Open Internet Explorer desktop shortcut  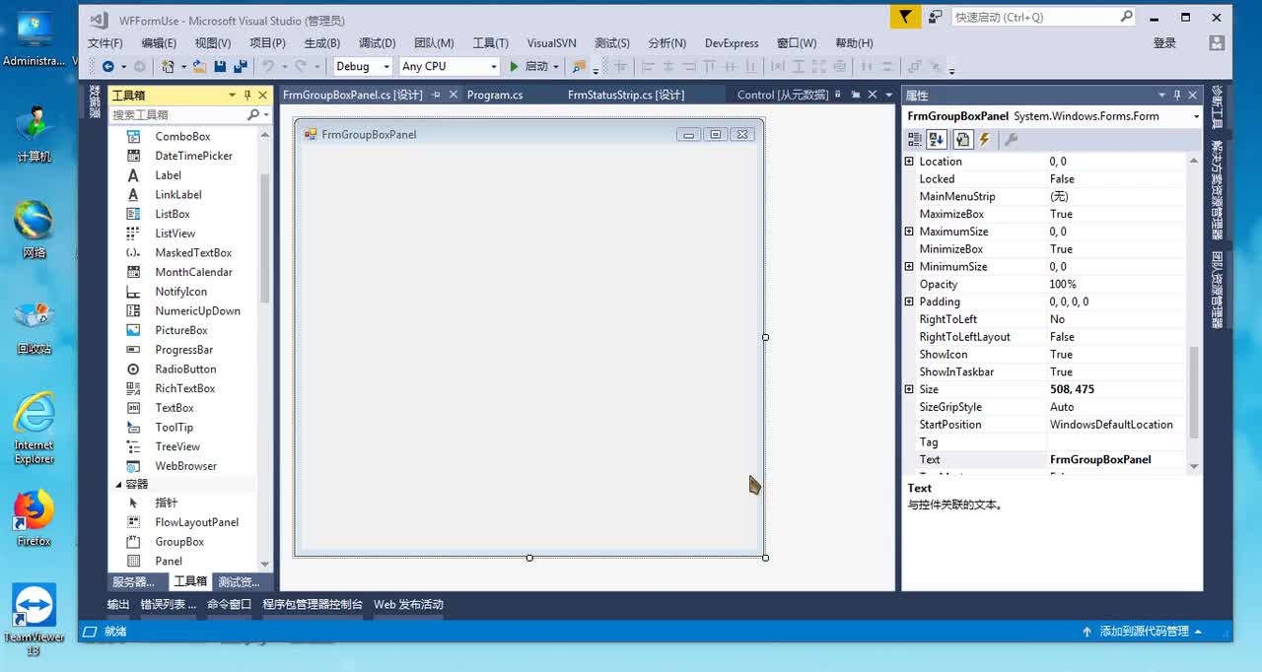coord(34,429)
